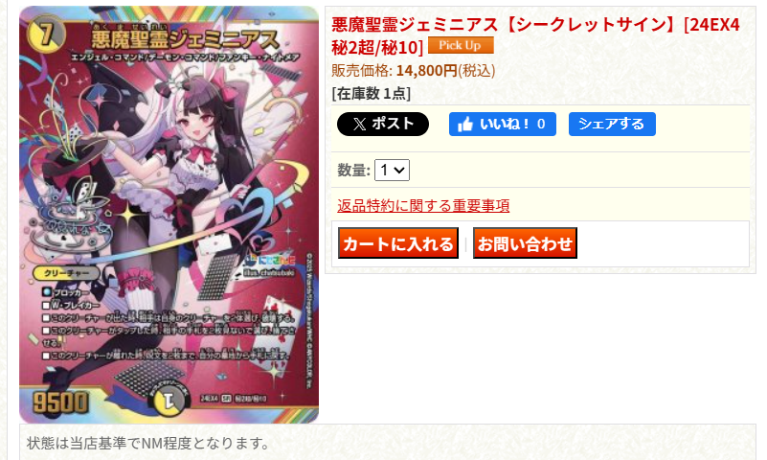Viewport: 767px width, 460px height.
Task: Add the card with カートに入れる
Action: coord(398,243)
